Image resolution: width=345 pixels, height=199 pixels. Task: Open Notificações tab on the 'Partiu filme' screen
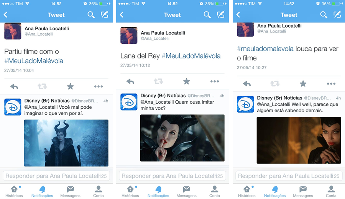point(42,191)
